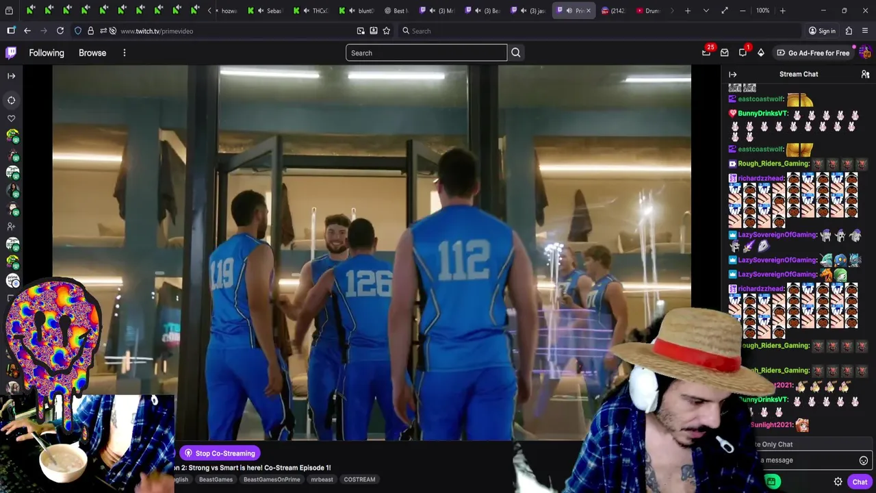876x493 pixels.
Task: Click the purple Chat send button
Action: tap(860, 482)
